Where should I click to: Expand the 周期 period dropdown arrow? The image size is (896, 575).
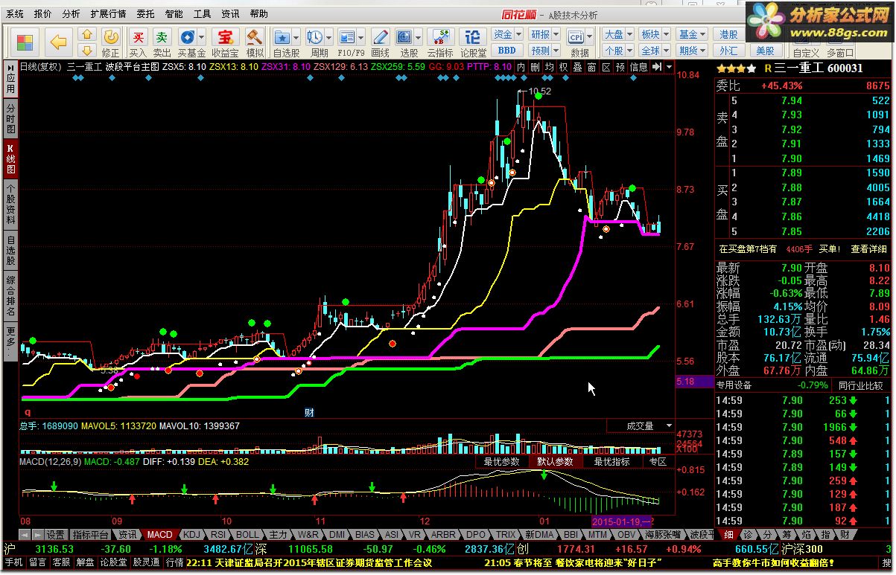click(x=328, y=37)
